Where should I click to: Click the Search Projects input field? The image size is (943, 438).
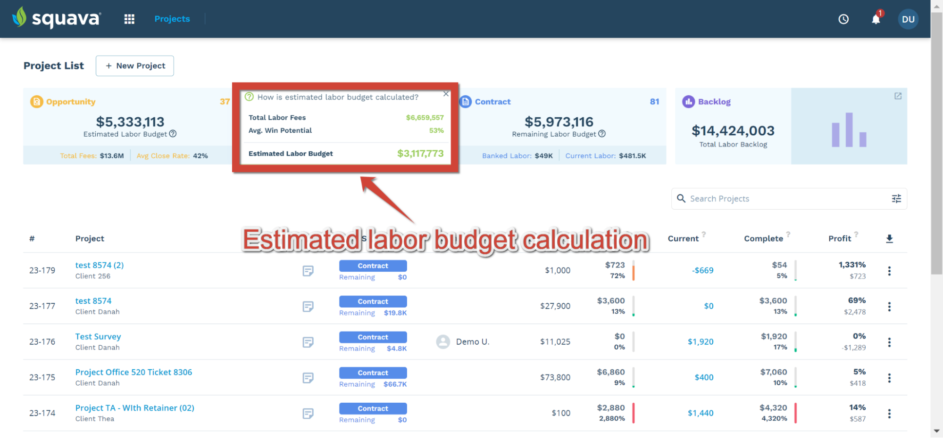[783, 199]
